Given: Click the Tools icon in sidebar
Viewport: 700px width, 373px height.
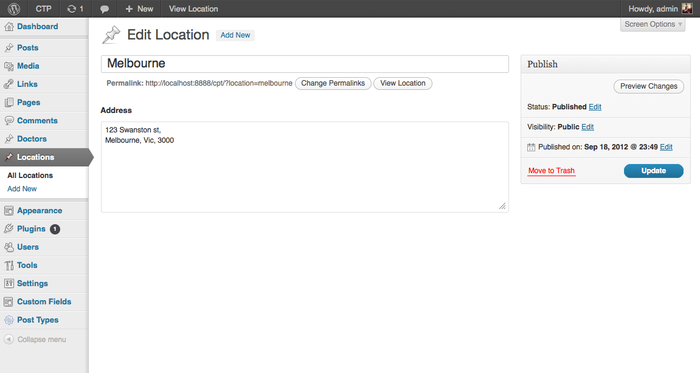Looking at the screenshot, I should tap(9, 265).
